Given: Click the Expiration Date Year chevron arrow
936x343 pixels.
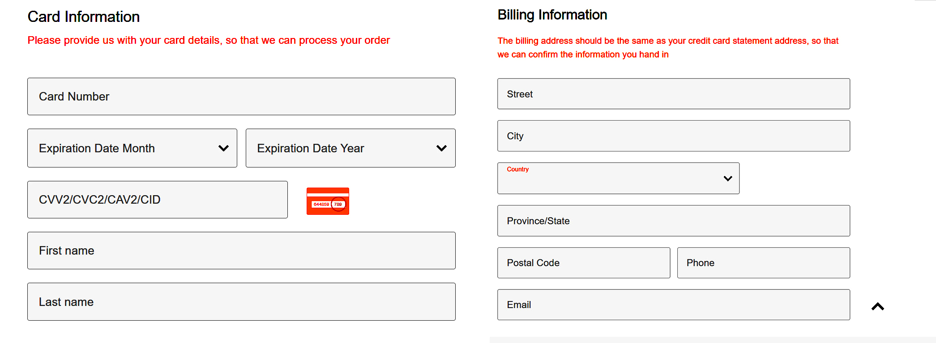Looking at the screenshot, I should pyautogui.click(x=441, y=148).
